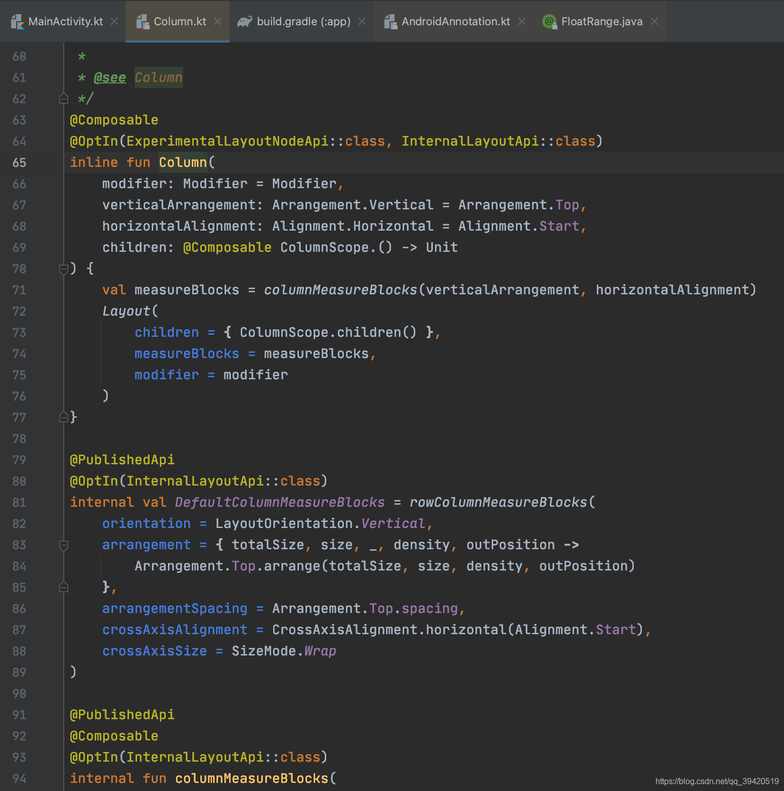784x791 pixels.
Task: Click the Kotlin file icon on Column.kt tab
Action: tap(143, 22)
